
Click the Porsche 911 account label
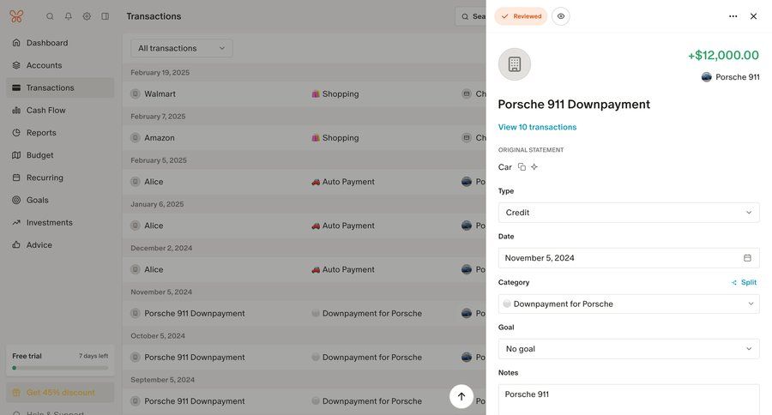[x=731, y=77]
